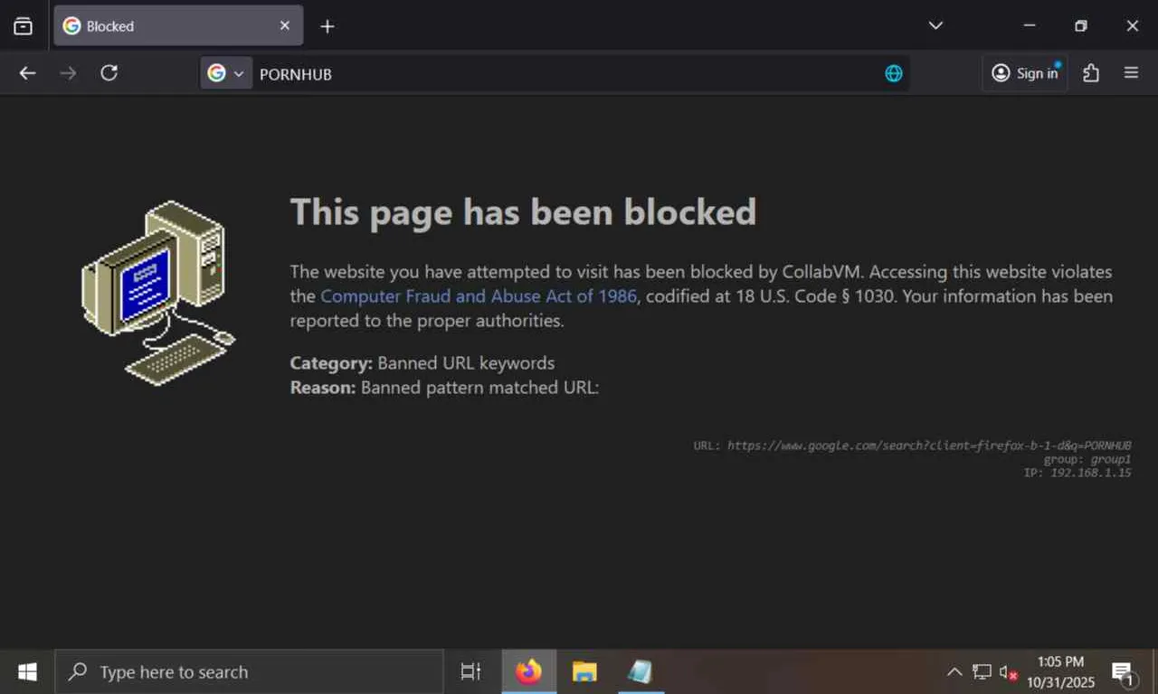
Task: Open the Extensions puzzle piece menu
Action: (1091, 73)
